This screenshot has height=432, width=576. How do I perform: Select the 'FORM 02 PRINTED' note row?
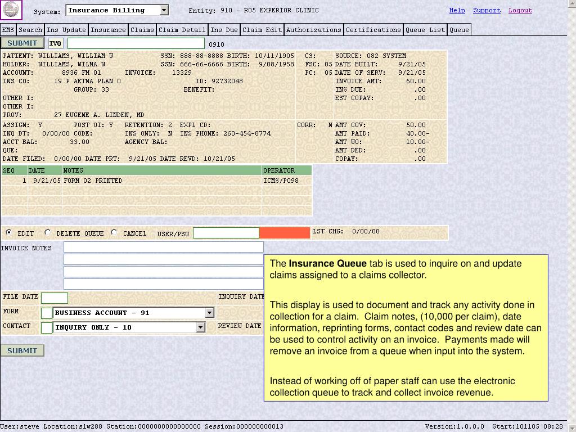point(156,181)
